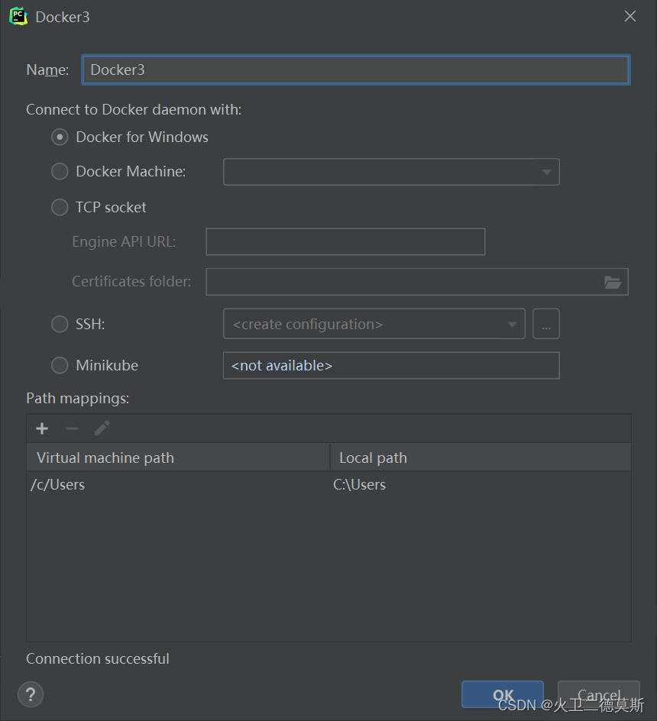The width and height of the screenshot is (657, 721).
Task: Enable the TCP socket connection
Action: 60,207
